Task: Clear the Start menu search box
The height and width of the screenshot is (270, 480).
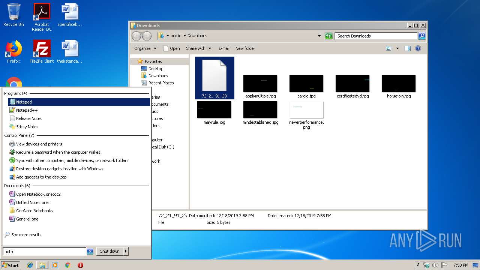Action: tap(90, 252)
